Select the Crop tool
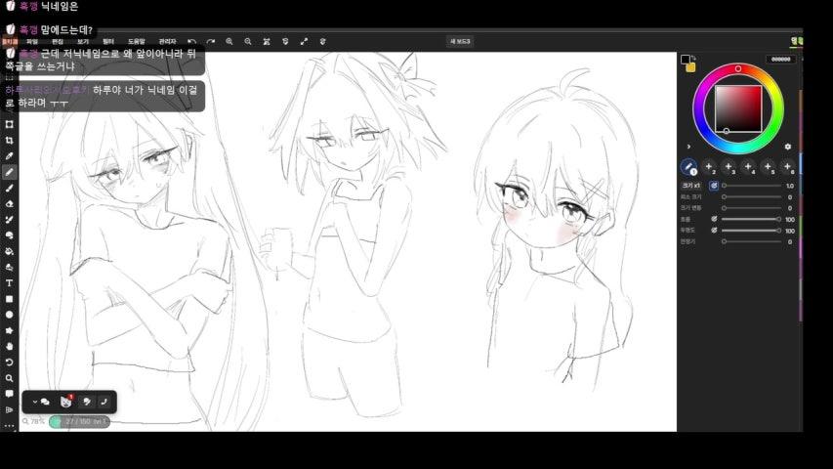This screenshot has width=833, height=469. [x=9, y=141]
